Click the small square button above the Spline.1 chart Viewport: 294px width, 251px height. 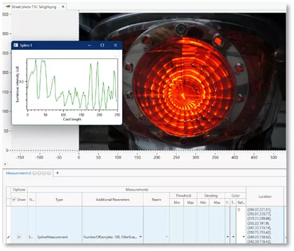pos(116,53)
